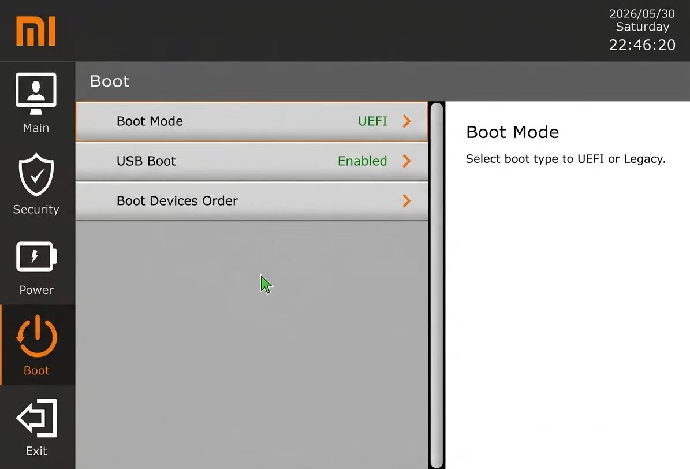Screen dimensions: 690x469
Task: Click the 2026/05/30 date text
Action: click(x=642, y=14)
